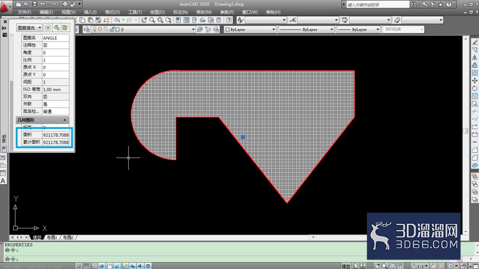Click the Text Style icon

coord(240,20)
